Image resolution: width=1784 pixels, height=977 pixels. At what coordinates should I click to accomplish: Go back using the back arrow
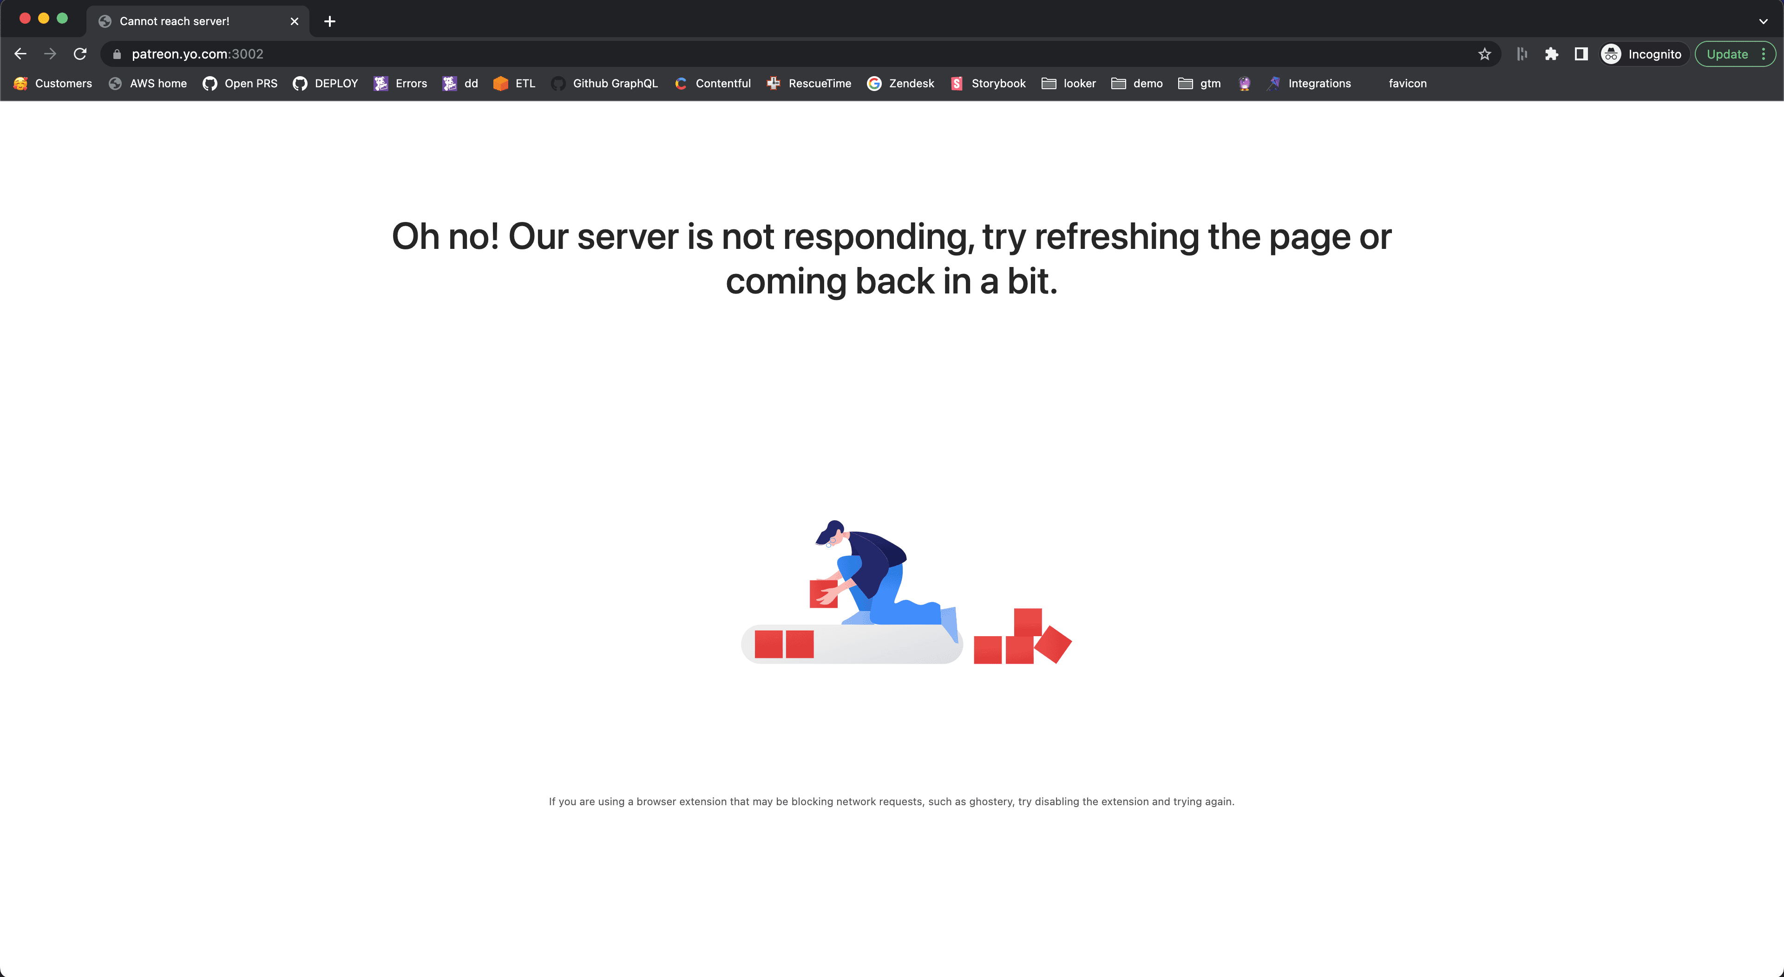20,54
